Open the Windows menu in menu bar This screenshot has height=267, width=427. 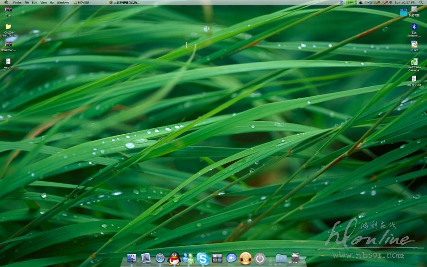63,2
